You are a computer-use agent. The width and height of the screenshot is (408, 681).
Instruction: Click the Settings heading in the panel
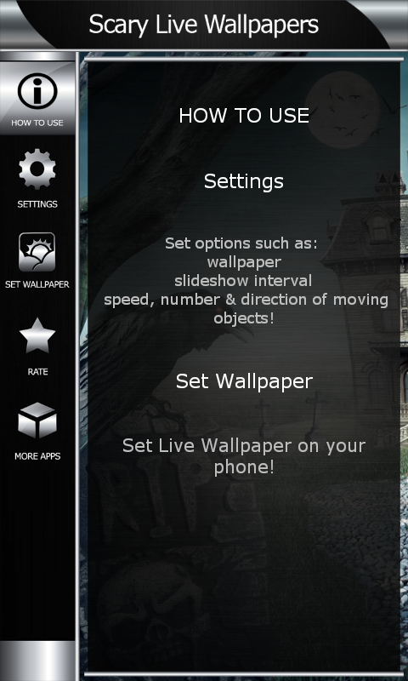point(244,181)
